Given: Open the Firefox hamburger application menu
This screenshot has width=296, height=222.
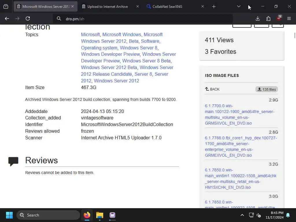Looking at the screenshot, I should pos(289,18).
